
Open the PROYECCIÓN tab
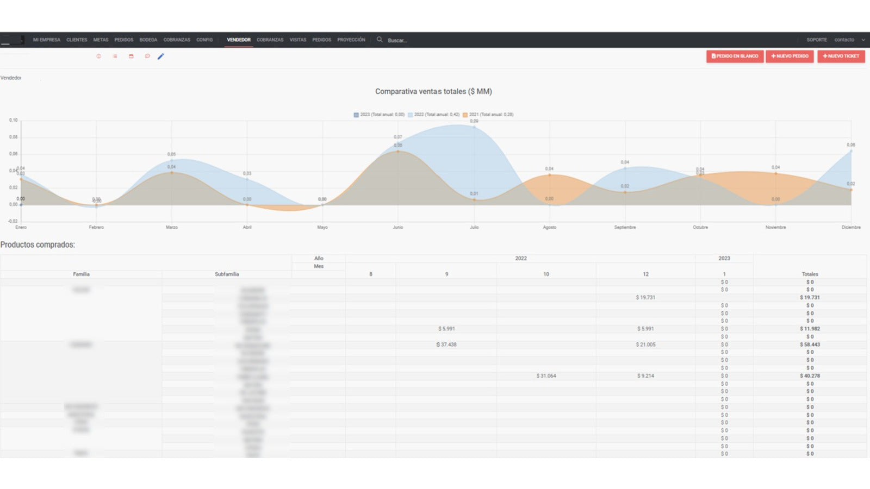pyautogui.click(x=351, y=40)
